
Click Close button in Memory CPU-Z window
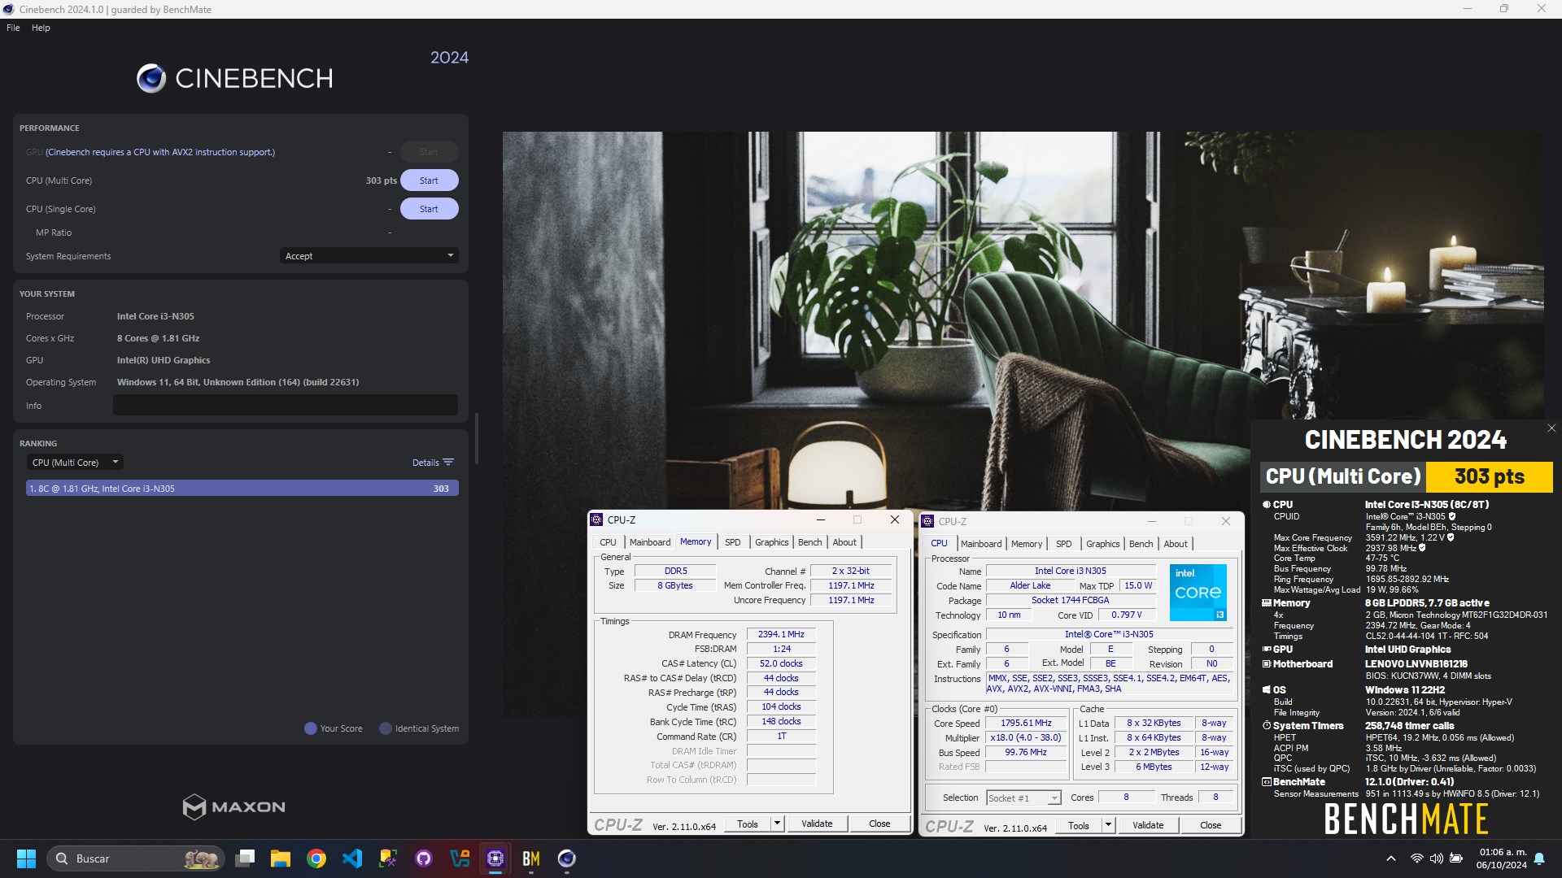coord(879,824)
